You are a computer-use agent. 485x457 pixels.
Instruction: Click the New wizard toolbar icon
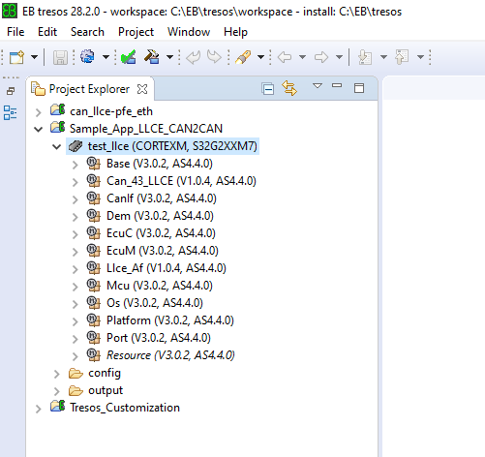16,57
